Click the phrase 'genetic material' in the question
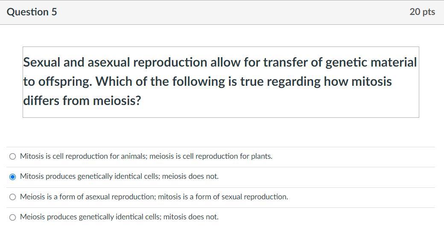Screen dimensions: 444x236 pos(371,62)
